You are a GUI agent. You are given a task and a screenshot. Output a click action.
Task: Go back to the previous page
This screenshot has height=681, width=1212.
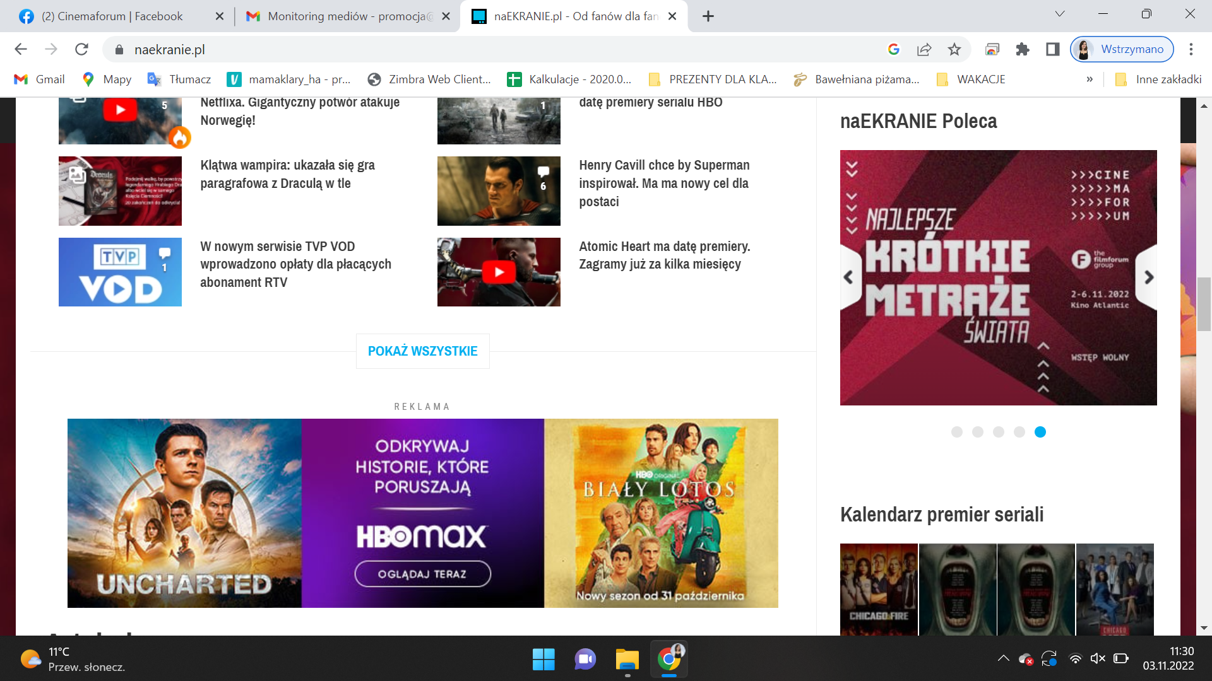pos(21,49)
